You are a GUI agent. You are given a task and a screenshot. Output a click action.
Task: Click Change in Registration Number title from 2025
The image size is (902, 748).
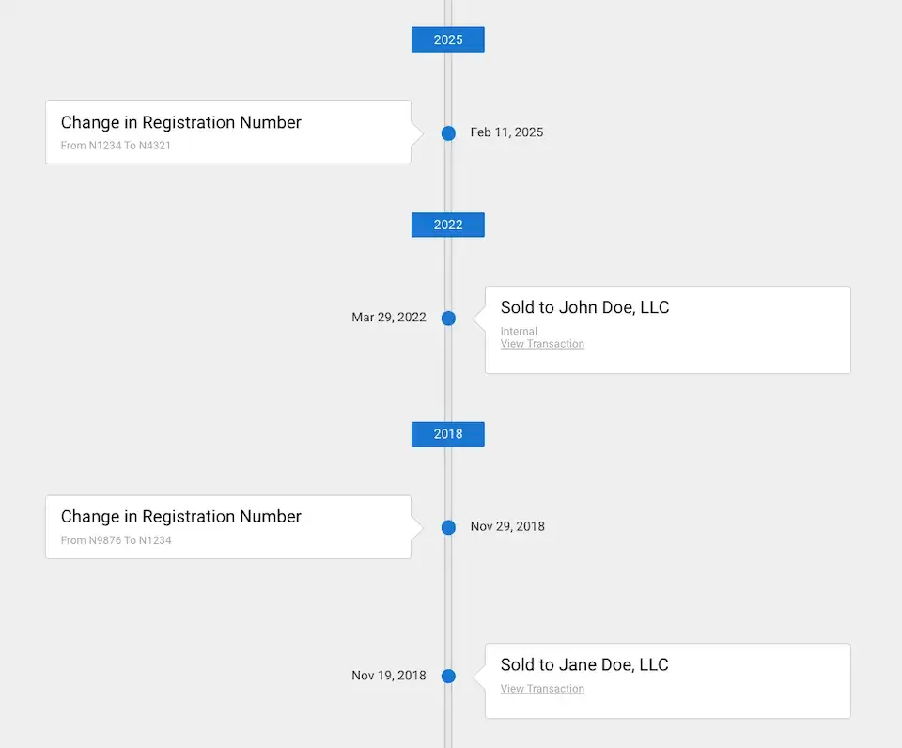point(181,122)
